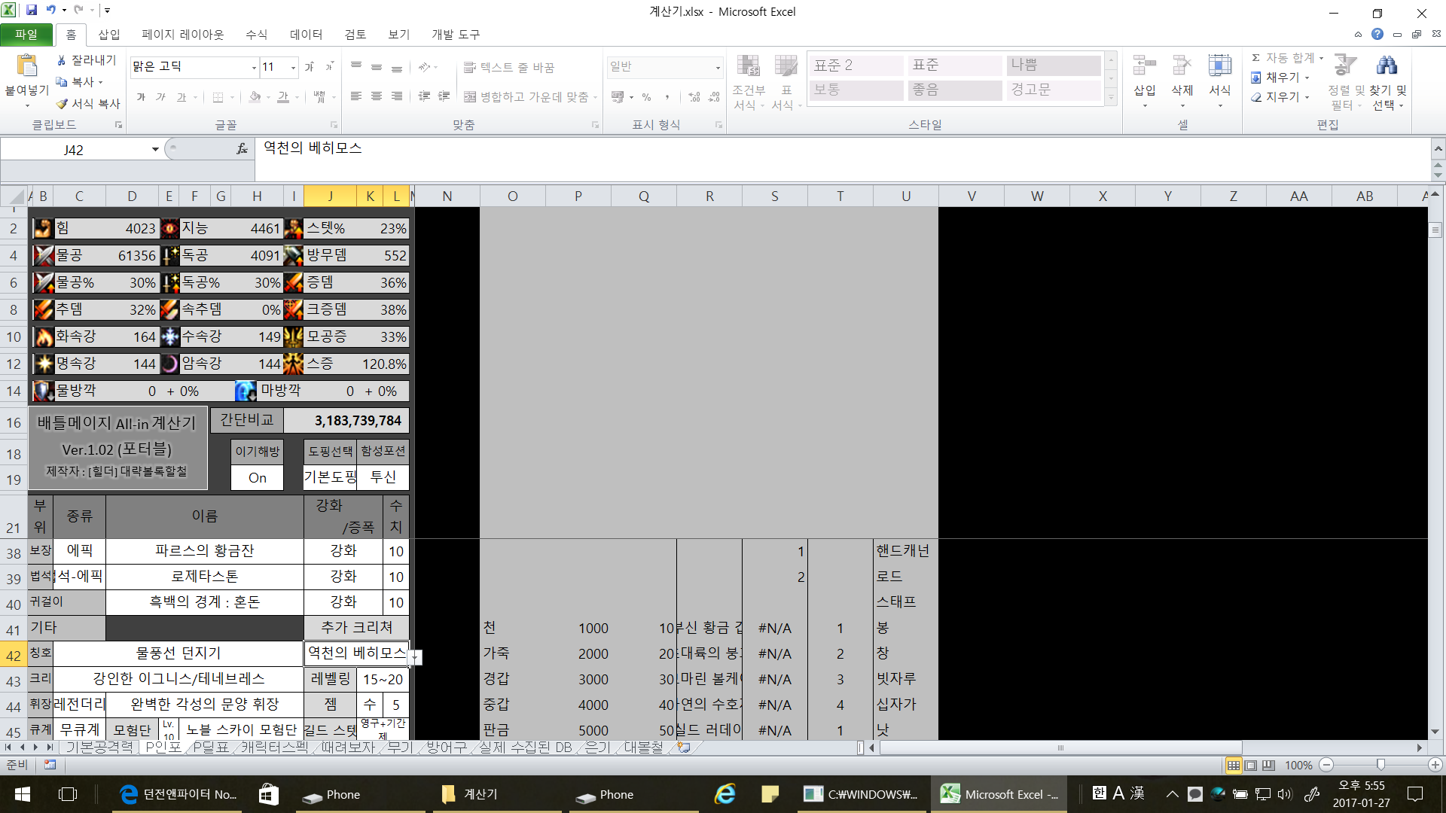Toggle bold formatting button
Screen dimensions: 1446x813
(141, 97)
